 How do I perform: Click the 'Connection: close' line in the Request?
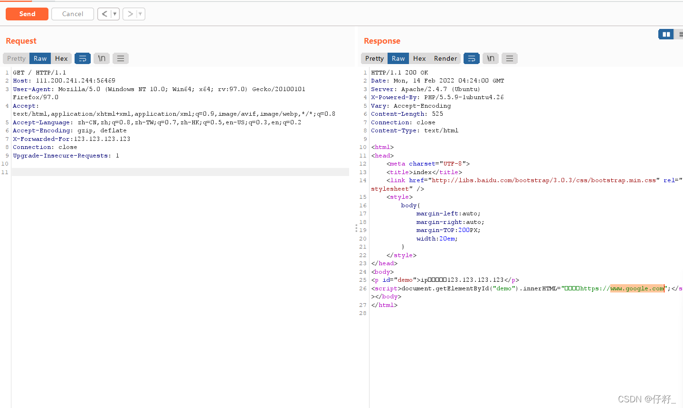(45, 147)
